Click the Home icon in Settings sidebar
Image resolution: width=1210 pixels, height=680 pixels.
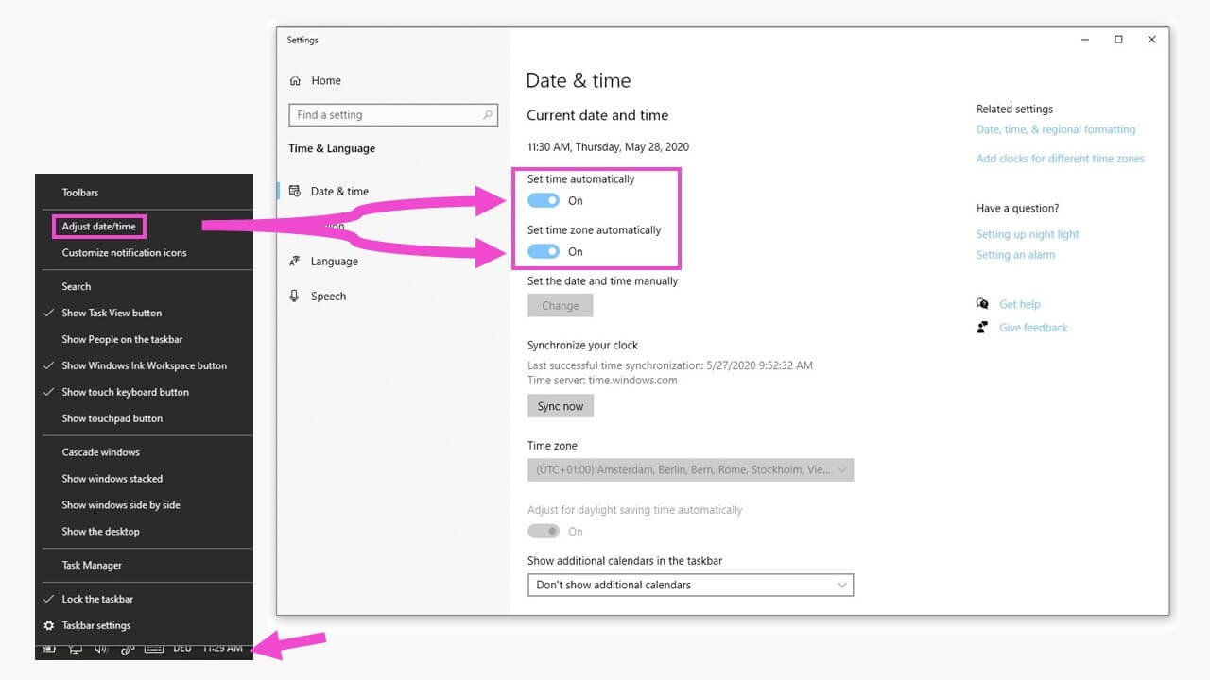pyautogui.click(x=295, y=81)
